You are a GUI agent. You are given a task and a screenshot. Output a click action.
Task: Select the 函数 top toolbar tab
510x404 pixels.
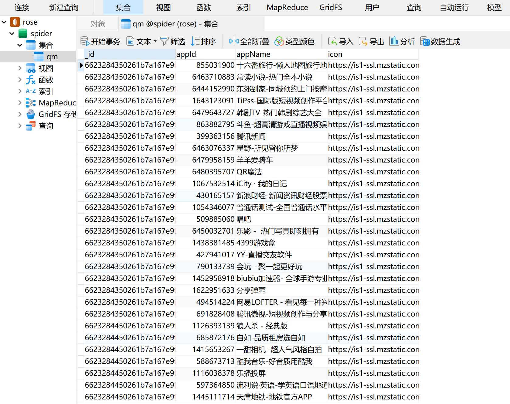point(204,7)
